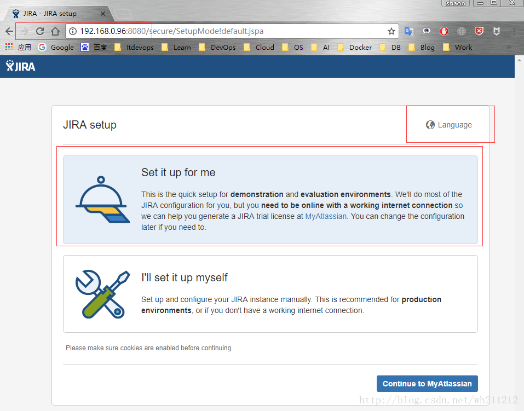
Task: Open the Work bookmark folder
Action: click(x=458, y=48)
